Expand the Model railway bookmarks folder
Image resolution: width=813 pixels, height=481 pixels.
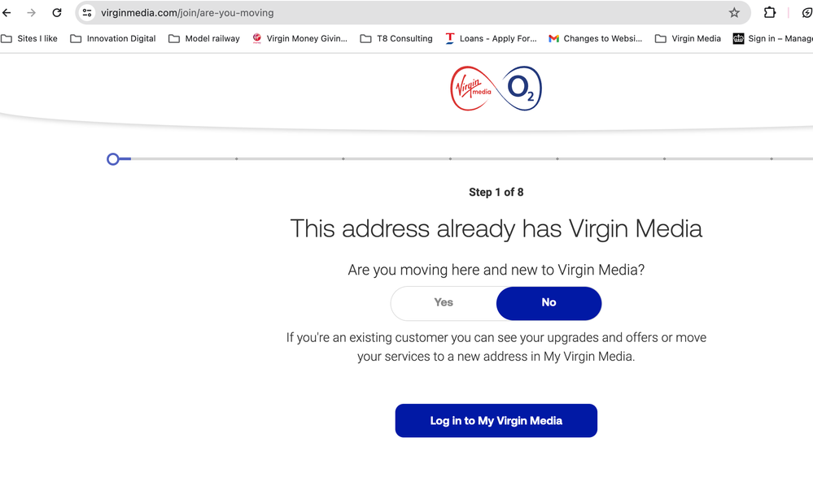(204, 38)
